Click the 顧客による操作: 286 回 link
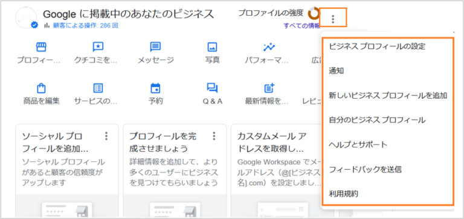464x219 pixels. (x=86, y=26)
